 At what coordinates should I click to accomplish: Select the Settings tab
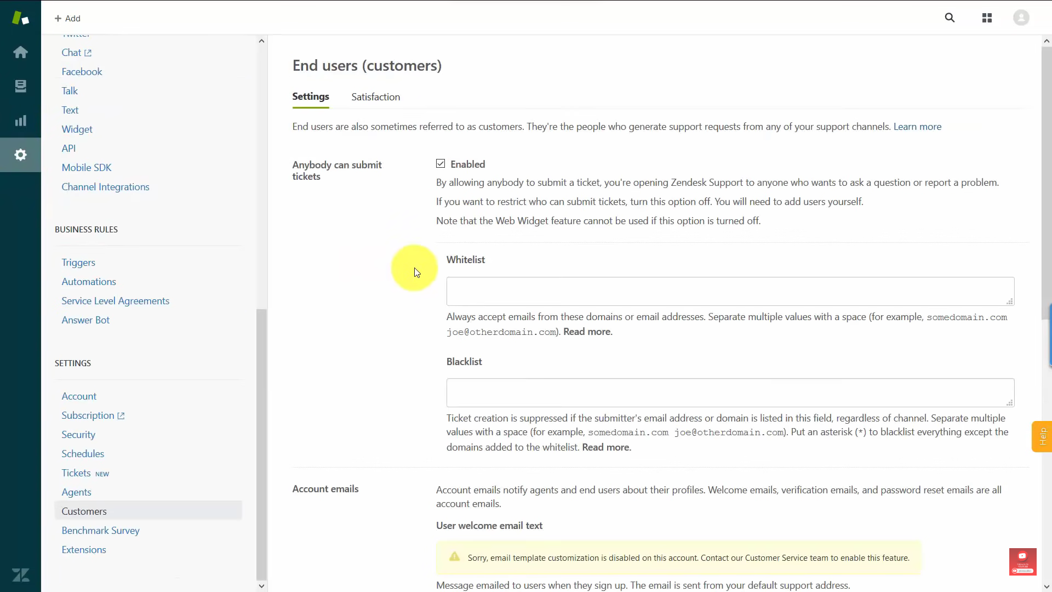tap(311, 96)
